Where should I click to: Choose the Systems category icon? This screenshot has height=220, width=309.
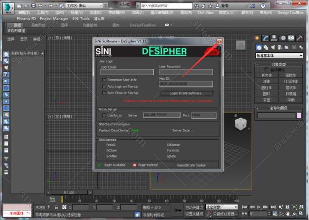[x=301, y=47]
